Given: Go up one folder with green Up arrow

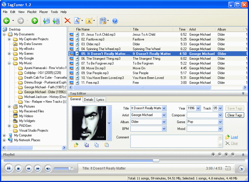Looking at the screenshot, I should (x=35, y=21).
